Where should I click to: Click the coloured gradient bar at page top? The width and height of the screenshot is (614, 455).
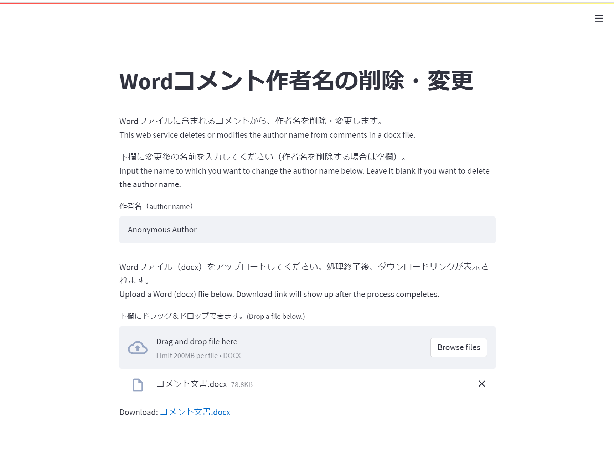tap(307, 3)
